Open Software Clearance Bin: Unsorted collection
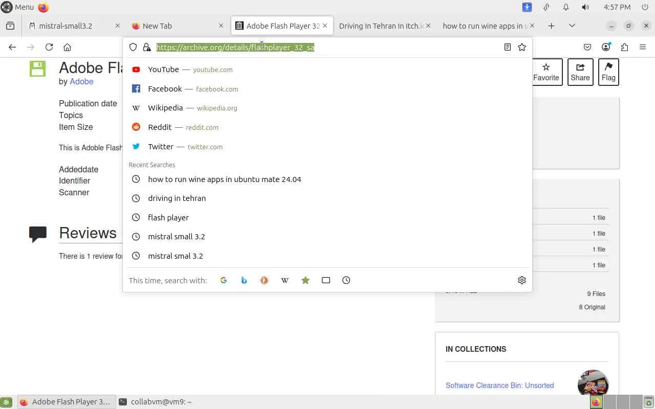This screenshot has height=409, width=655. [x=499, y=385]
